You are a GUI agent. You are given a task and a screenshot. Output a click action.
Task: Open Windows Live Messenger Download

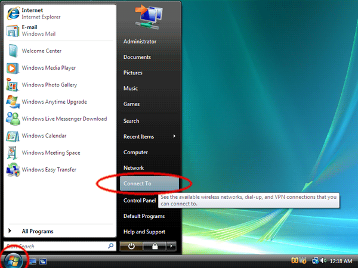(64, 119)
